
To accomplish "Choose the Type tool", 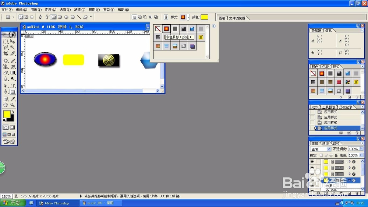I will pos(13,86).
